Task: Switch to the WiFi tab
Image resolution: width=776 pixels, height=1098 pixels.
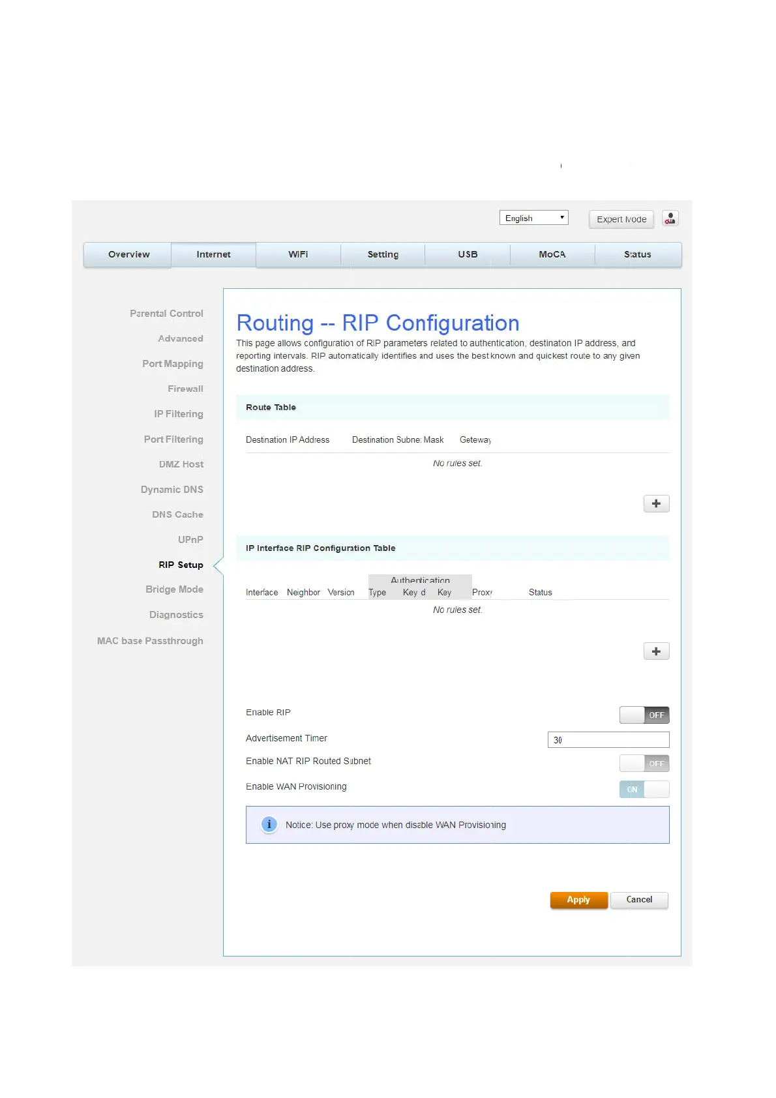Action: (x=298, y=255)
